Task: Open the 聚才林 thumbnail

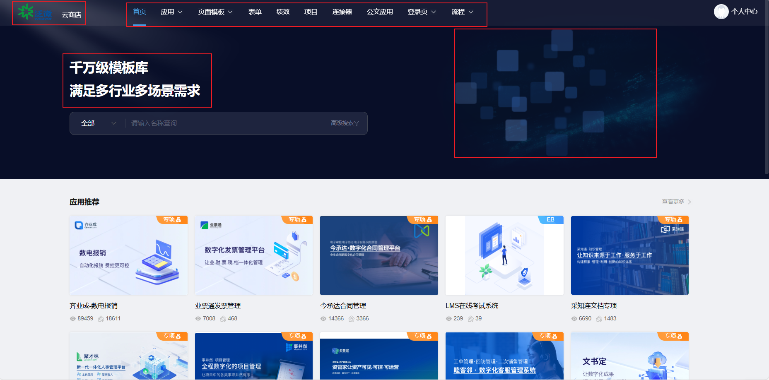Action: coord(128,356)
